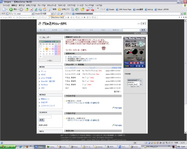
Task: Open the My Documents taskbar toolbar
Action: pos(152,147)
